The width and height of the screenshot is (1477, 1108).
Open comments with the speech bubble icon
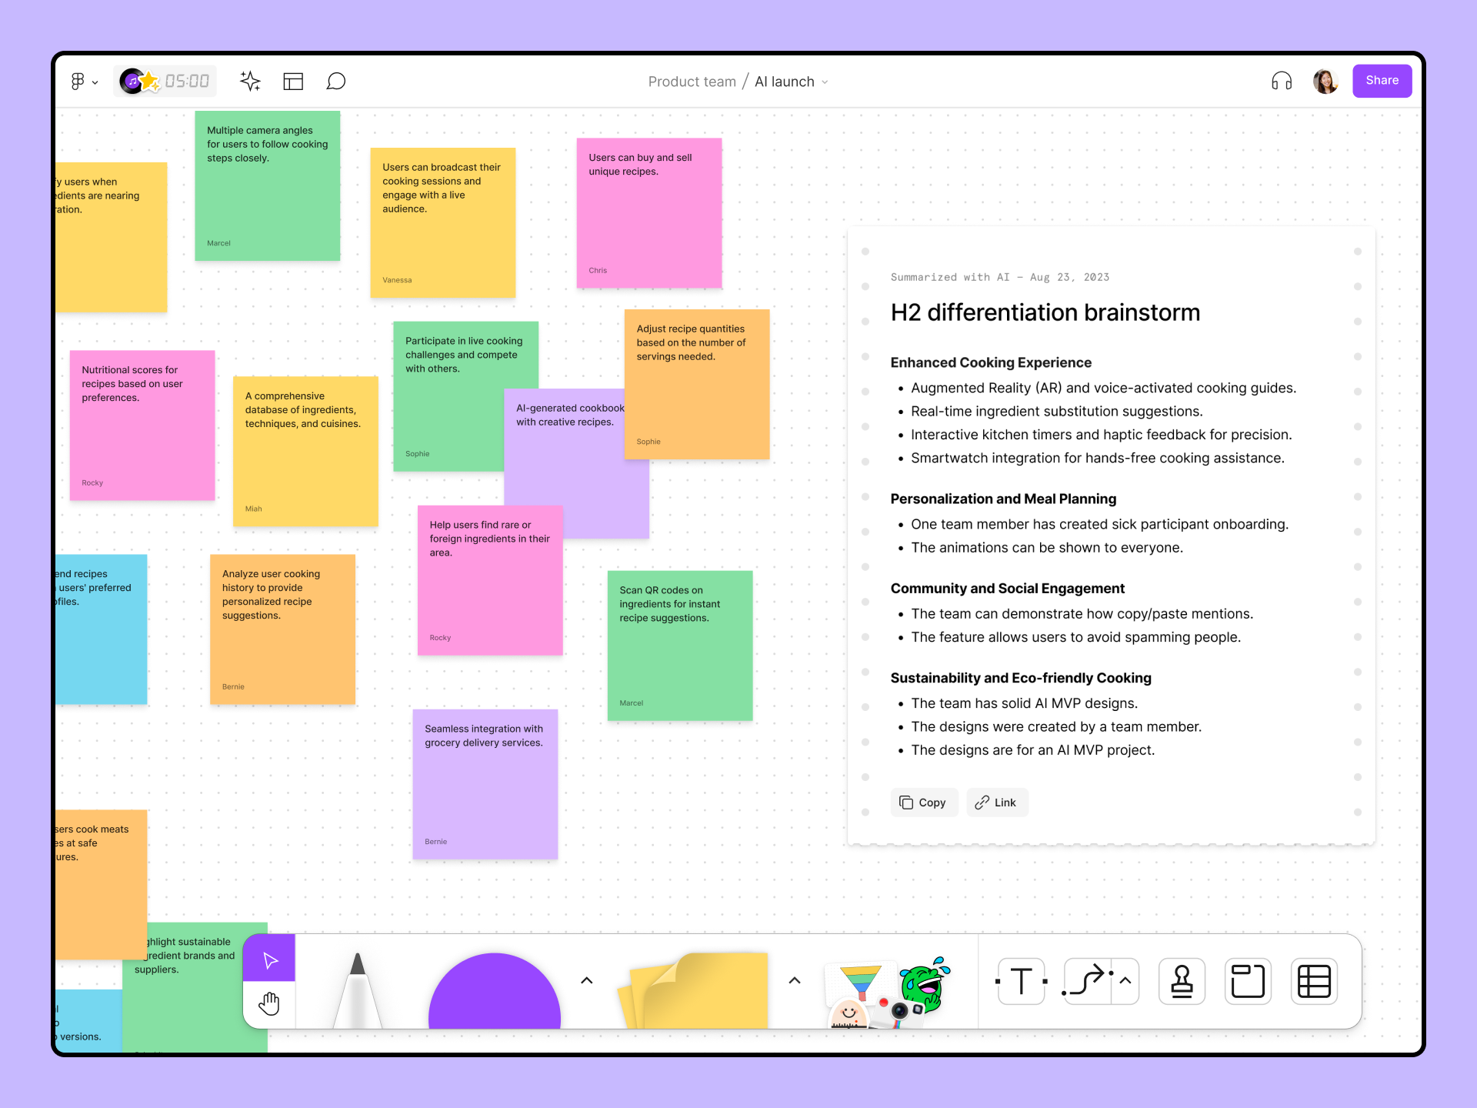336,81
